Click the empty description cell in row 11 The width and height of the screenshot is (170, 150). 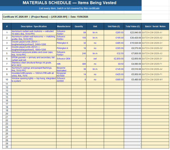click(x=34, y=84)
